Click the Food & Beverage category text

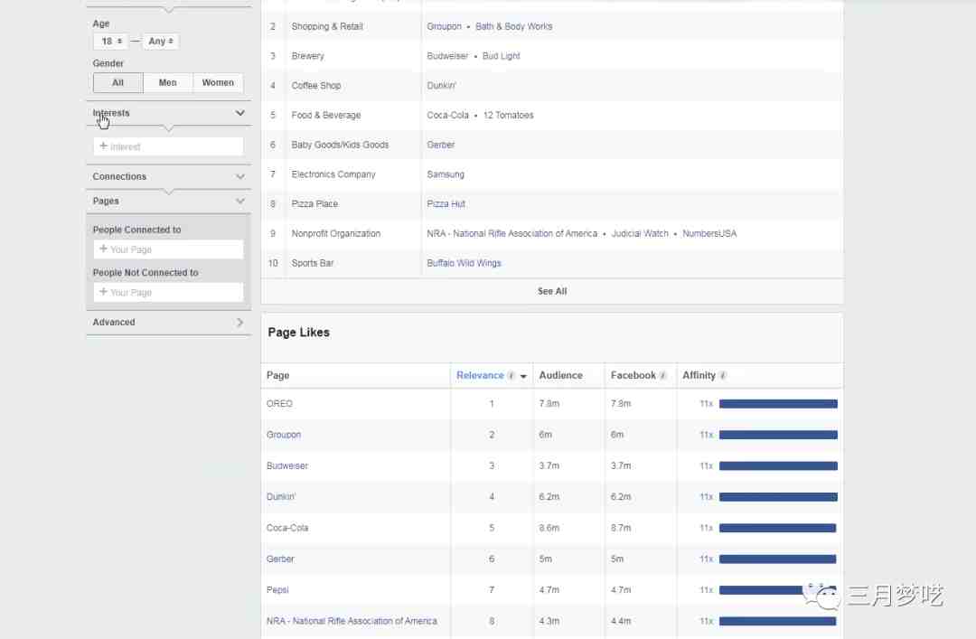pos(326,115)
